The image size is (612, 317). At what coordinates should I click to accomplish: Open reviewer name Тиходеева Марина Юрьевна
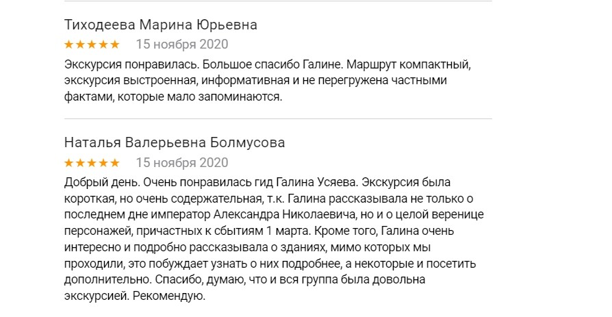160,25
